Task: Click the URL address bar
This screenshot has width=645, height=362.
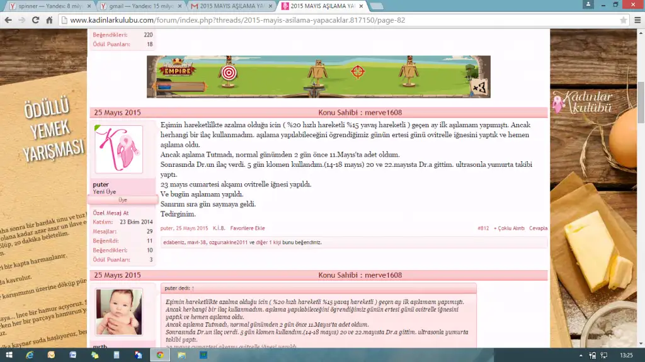Action: tap(340, 20)
